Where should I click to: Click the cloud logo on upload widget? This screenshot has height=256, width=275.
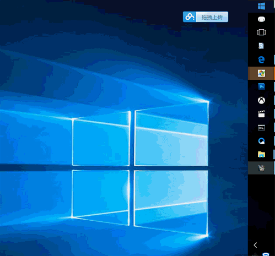tap(190, 17)
